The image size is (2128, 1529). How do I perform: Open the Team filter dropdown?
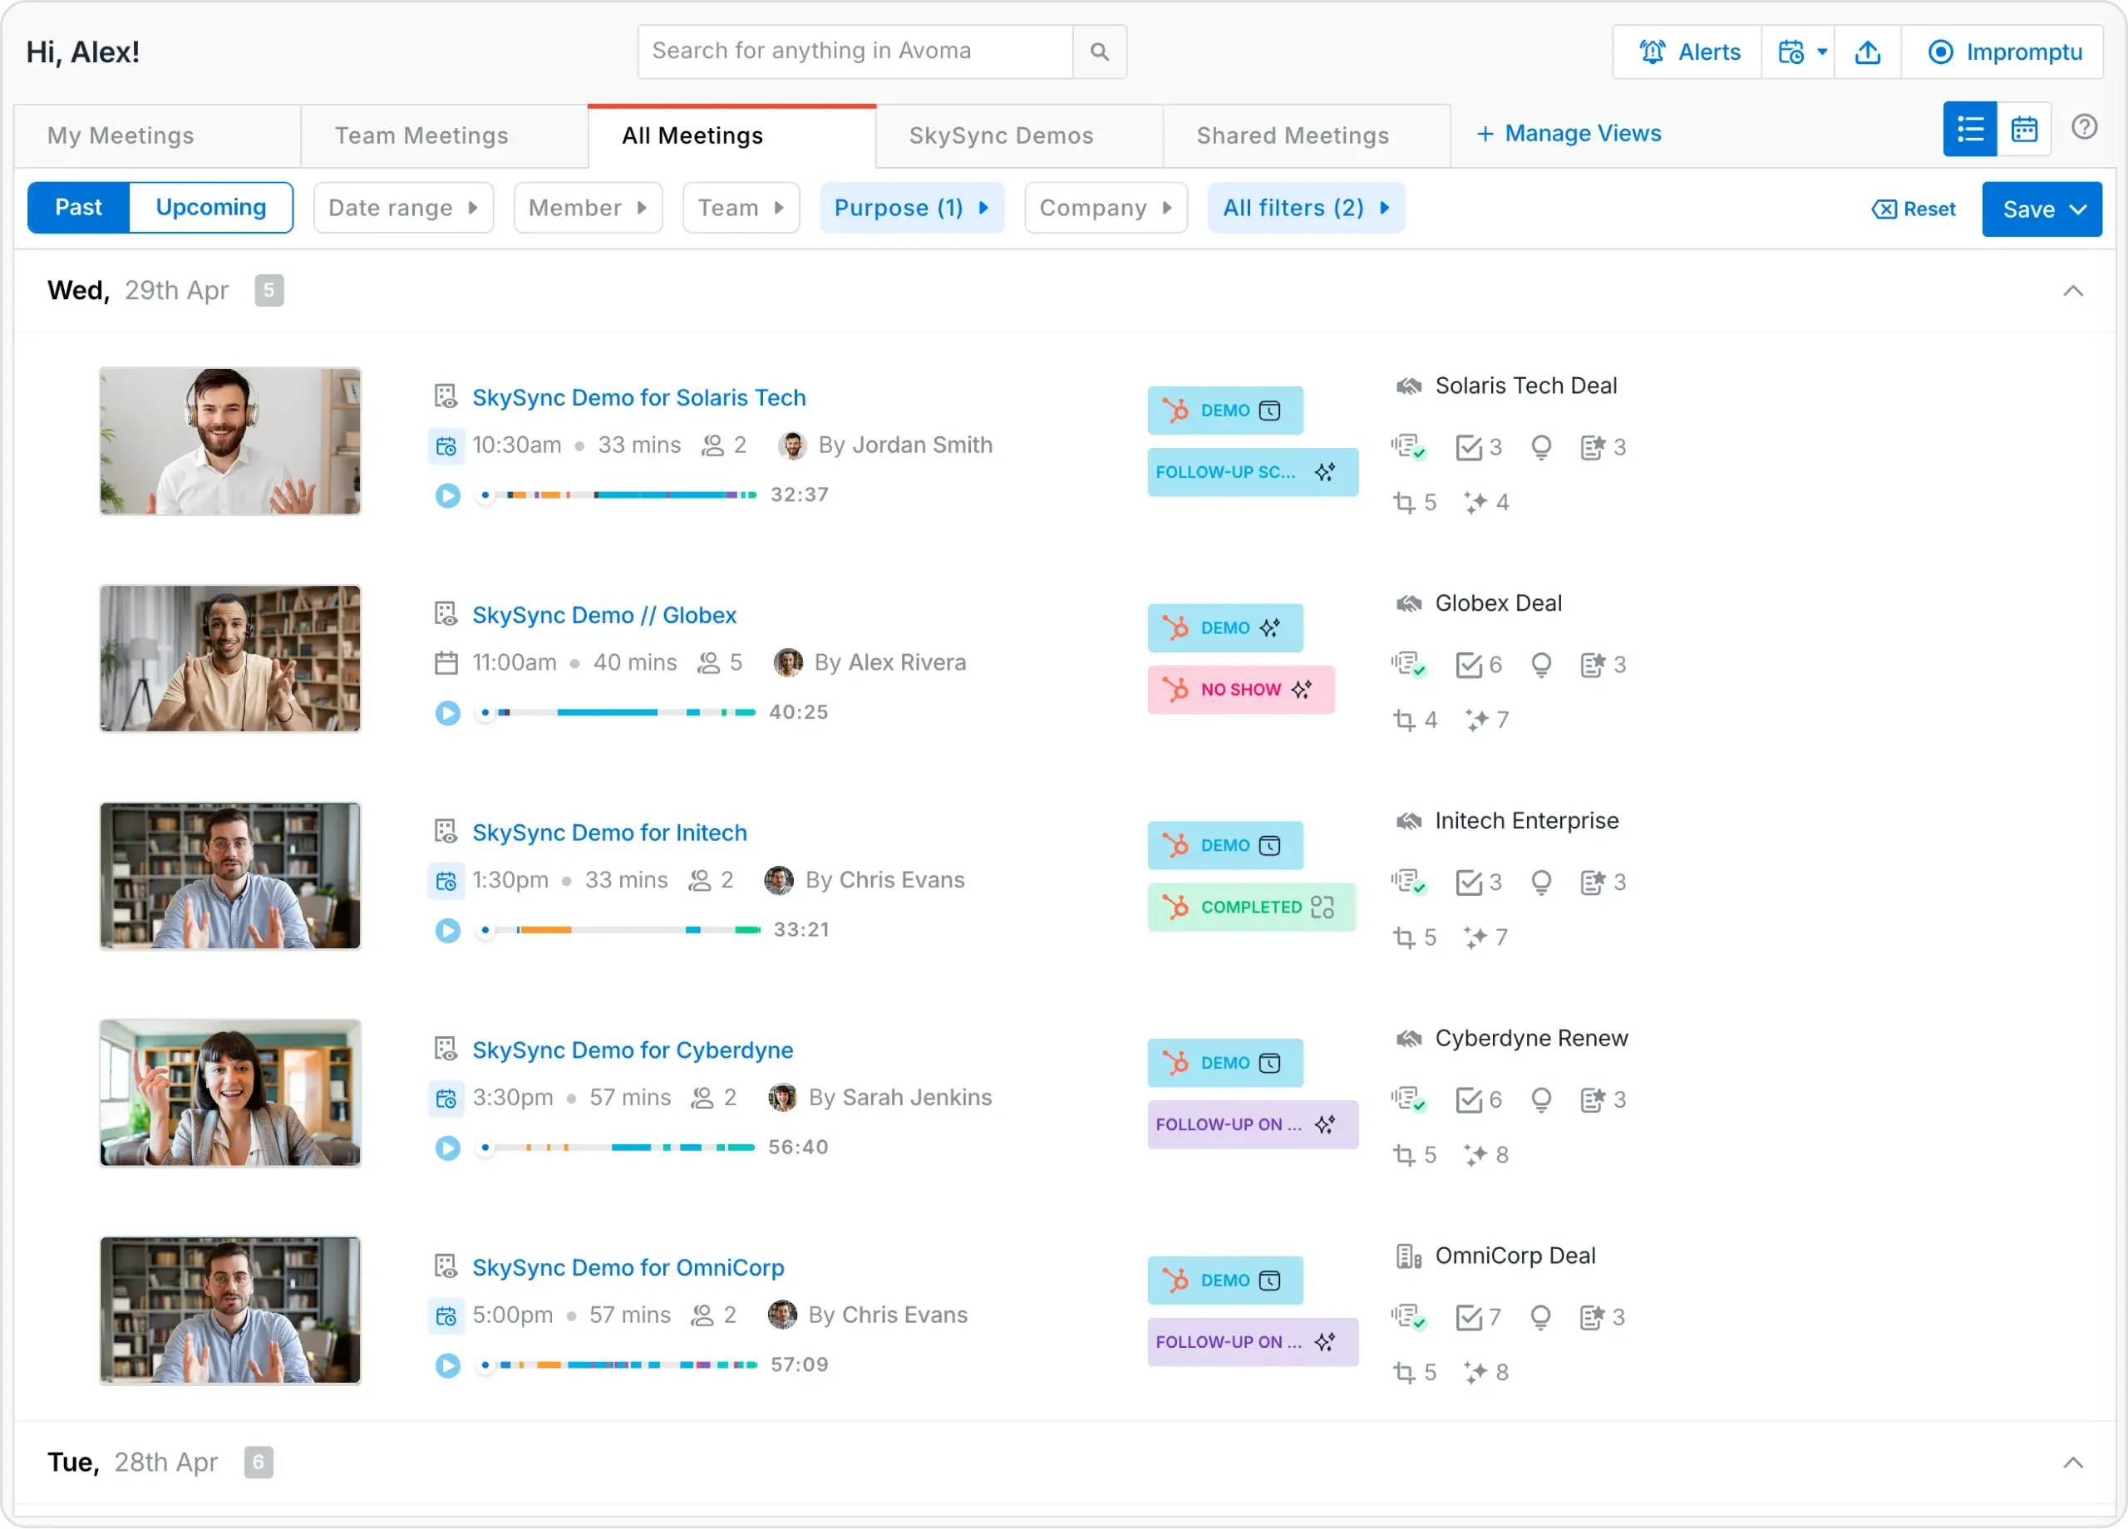(x=741, y=207)
